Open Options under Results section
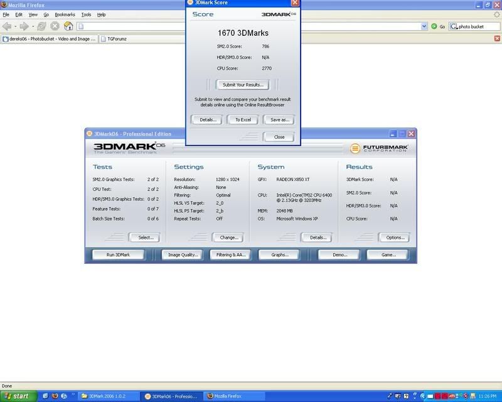 pyautogui.click(x=395, y=237)
